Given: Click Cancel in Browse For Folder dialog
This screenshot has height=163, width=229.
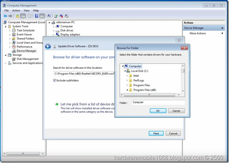Looking at the screenshot, I should (x=176, y=111).
